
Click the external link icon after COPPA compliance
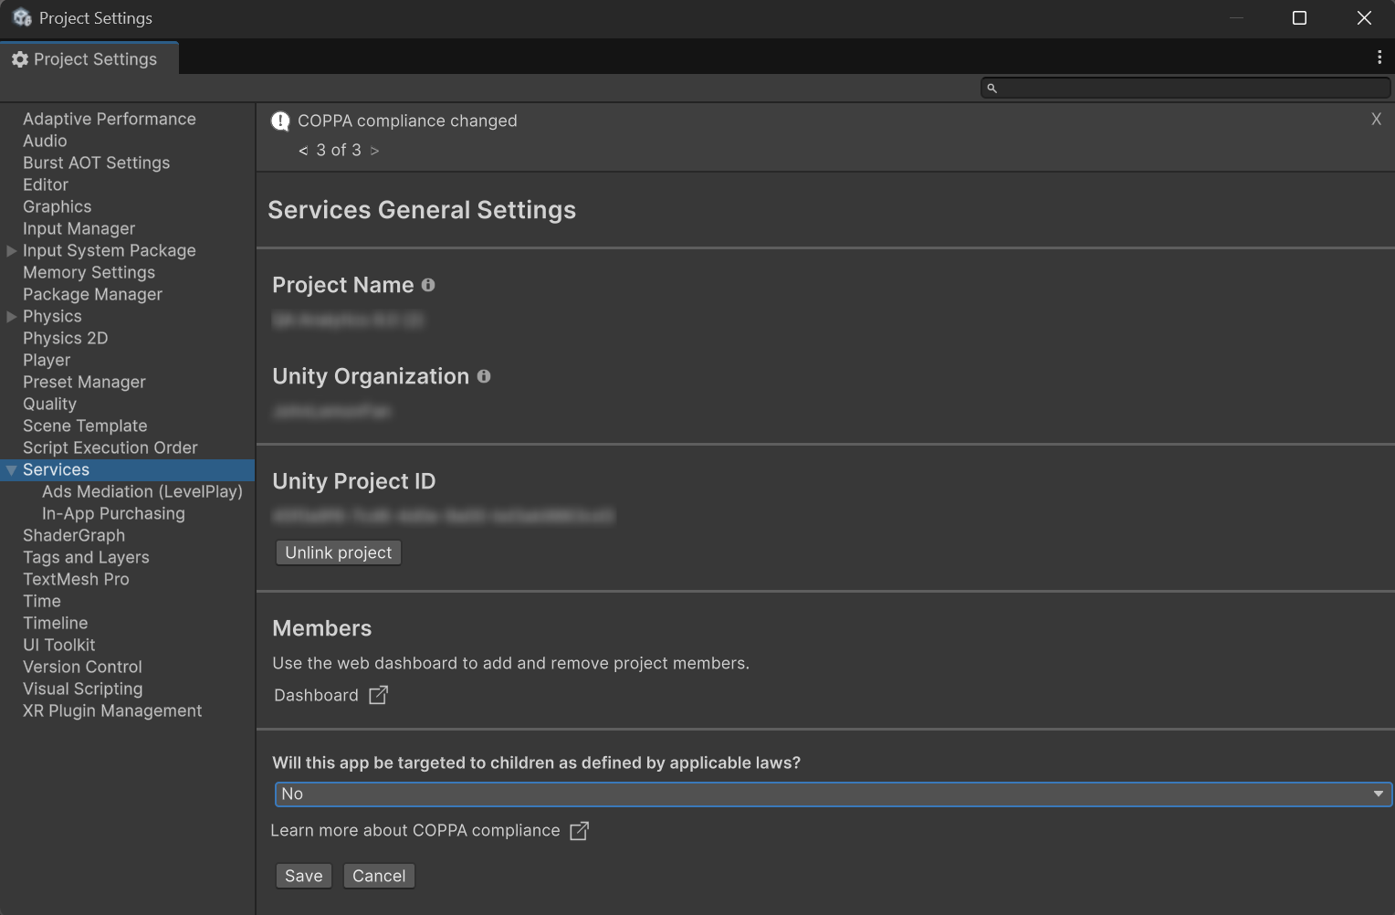(579, 831)
